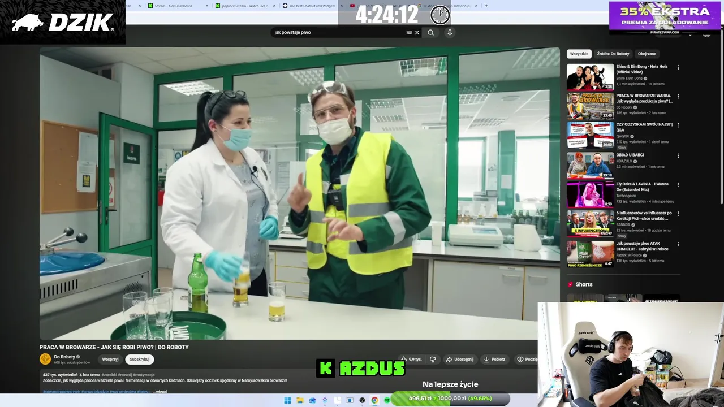Open options menu for Ely Oaks & Lavinia video
The height and width of the screenshot is (407, 724).
(x=678, y=185)
